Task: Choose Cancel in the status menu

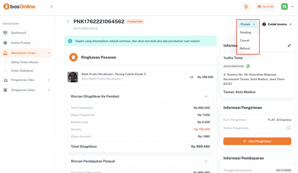Action: 244,40
